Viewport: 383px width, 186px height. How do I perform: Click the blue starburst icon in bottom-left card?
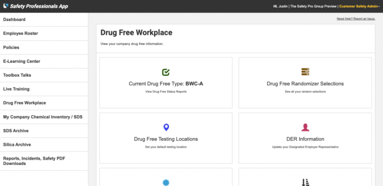(x=166, y=183)
